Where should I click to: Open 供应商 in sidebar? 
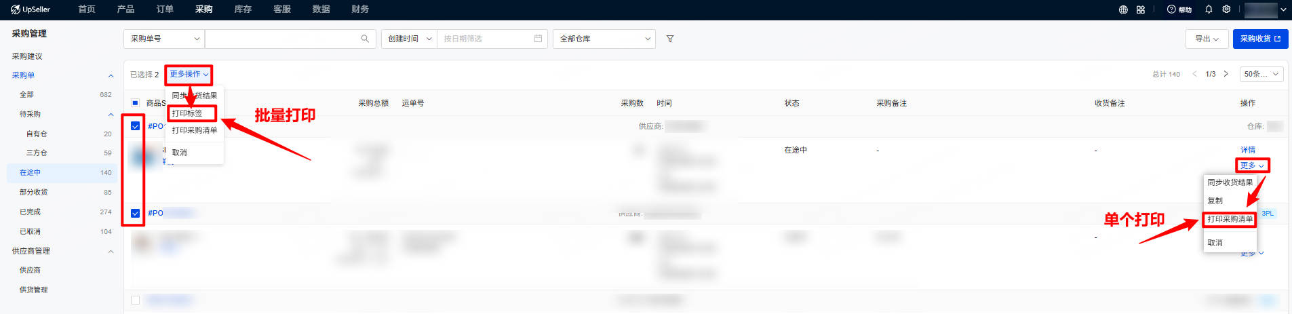[30, 270]
